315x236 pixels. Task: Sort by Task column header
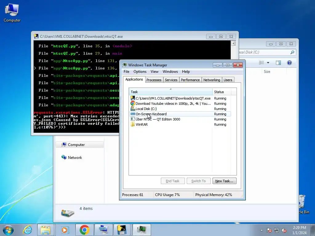(x=170, y=92)
